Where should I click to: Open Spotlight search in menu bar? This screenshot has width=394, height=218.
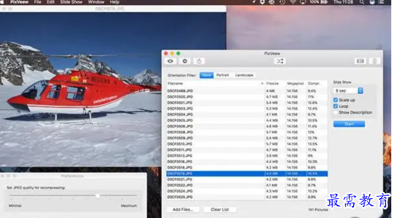(361, 2)
